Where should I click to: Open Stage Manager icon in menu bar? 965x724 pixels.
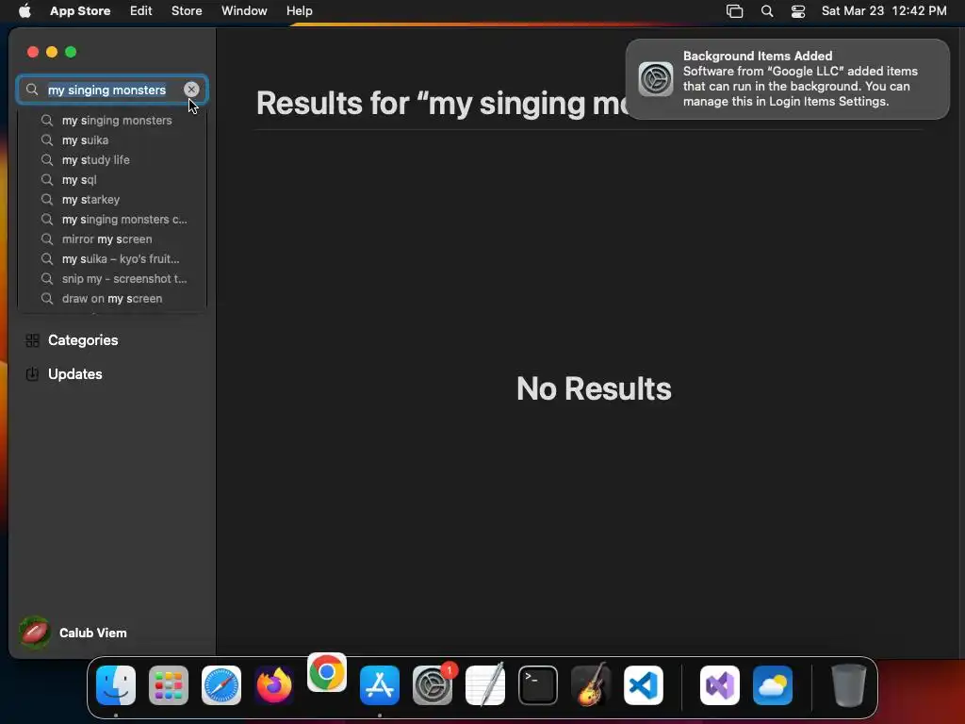(x=734, y=10)
